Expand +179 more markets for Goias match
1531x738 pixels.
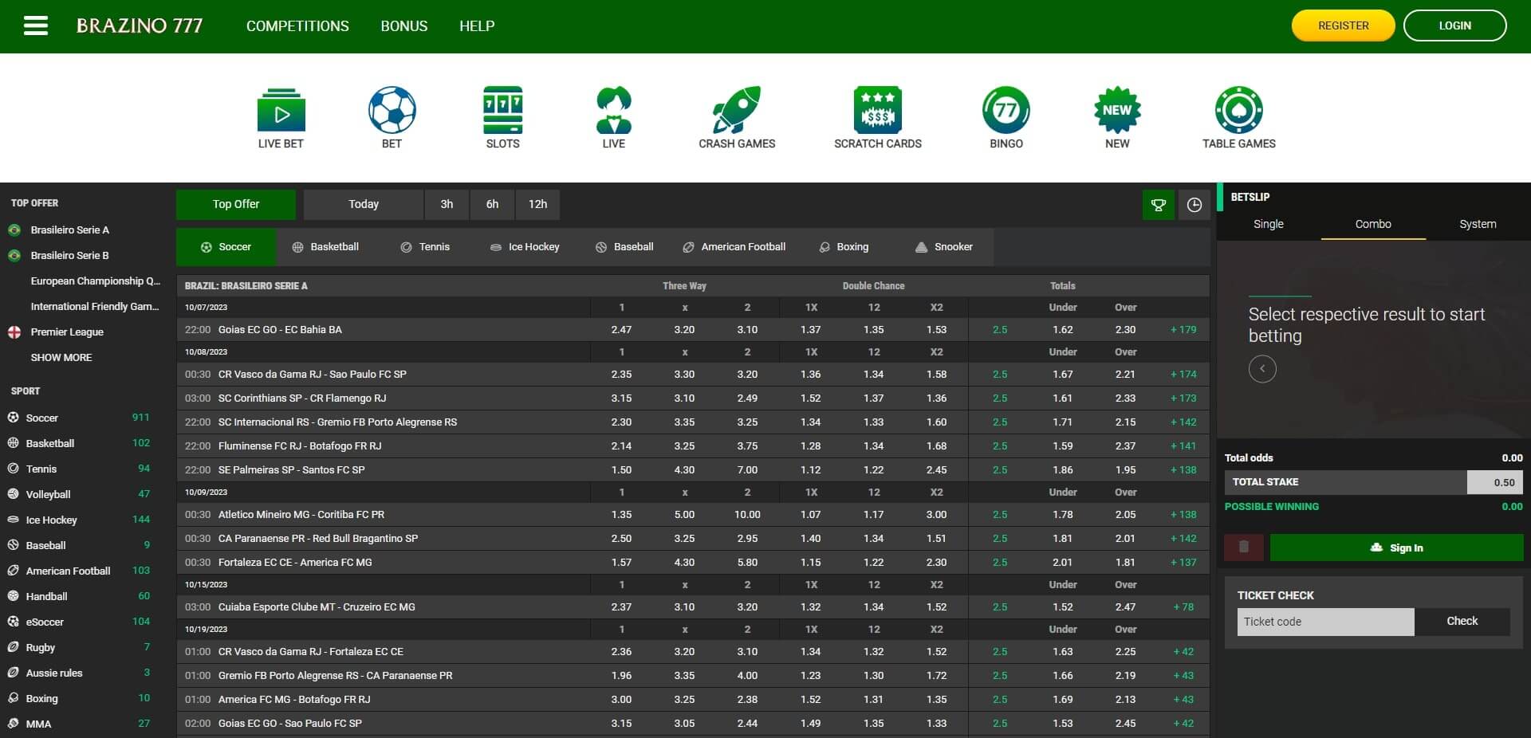[1183, 330]
